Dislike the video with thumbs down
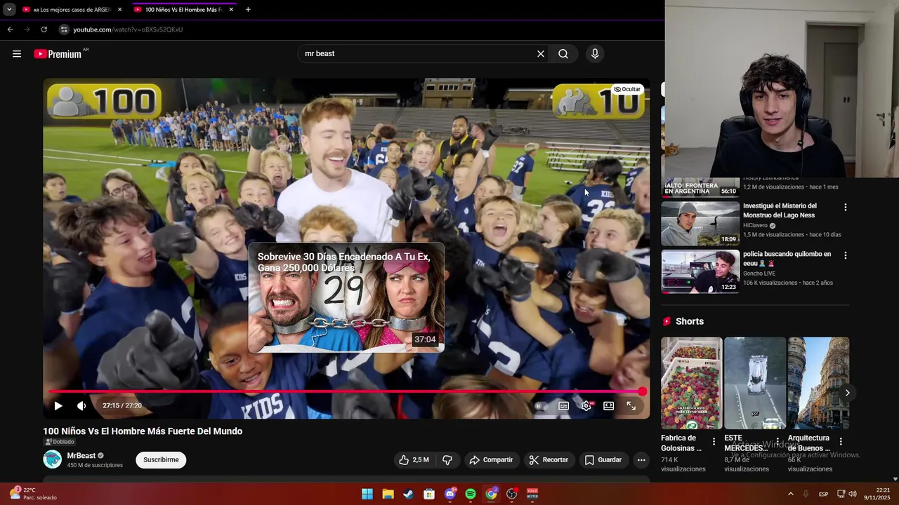Image resolution: width=899 pixels, height=505 pixels. (447, 459)
